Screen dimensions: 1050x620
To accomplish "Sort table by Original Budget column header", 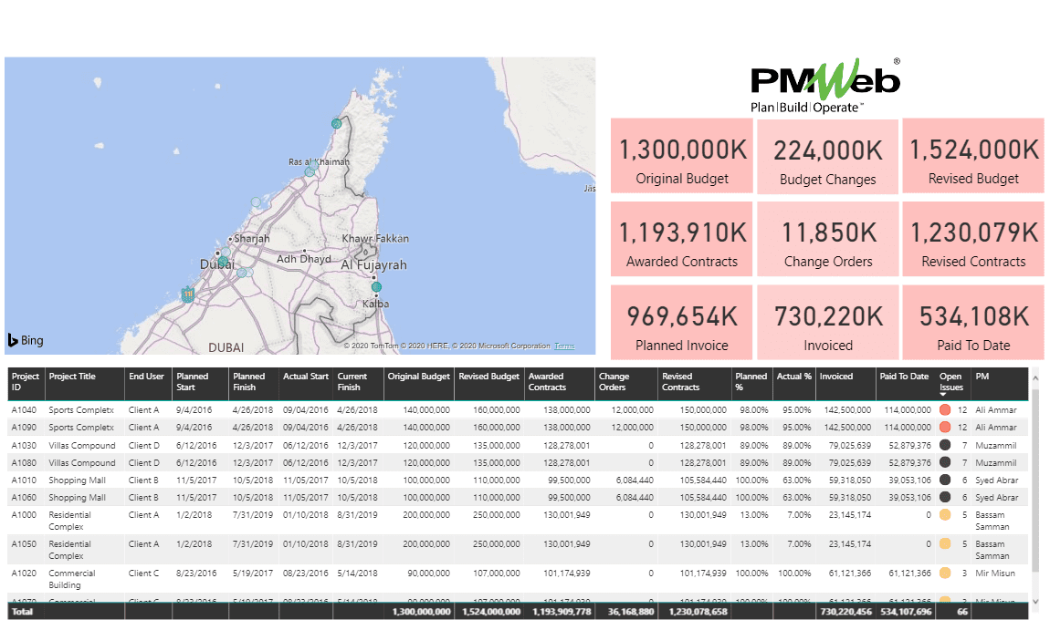I will click(418, 376).
